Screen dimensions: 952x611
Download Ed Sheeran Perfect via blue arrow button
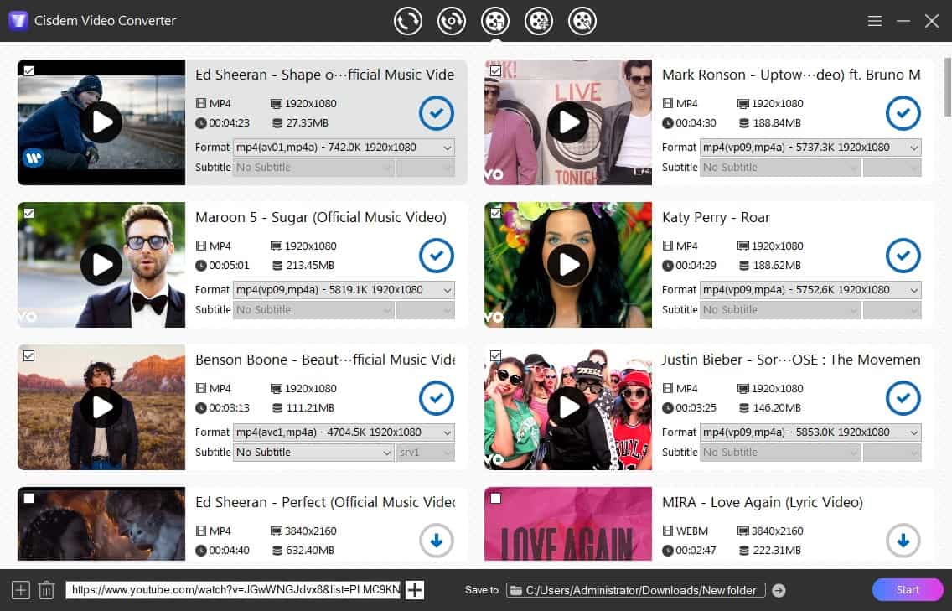436,541
